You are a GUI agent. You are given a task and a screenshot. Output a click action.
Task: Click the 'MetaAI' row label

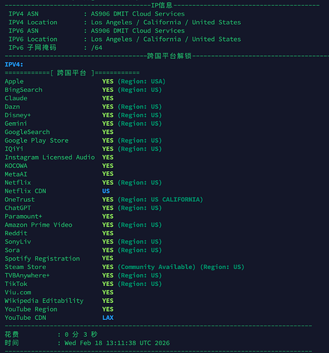click(16, 174)
